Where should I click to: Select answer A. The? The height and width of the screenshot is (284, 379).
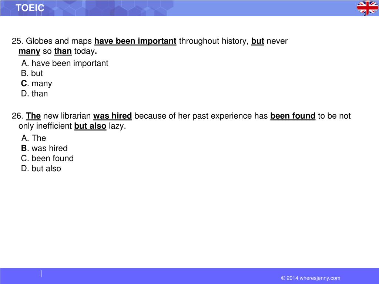click(33, 138)
